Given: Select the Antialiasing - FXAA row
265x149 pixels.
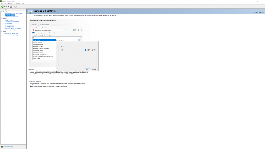Looking at the screenshot, I should pos(44,46).
